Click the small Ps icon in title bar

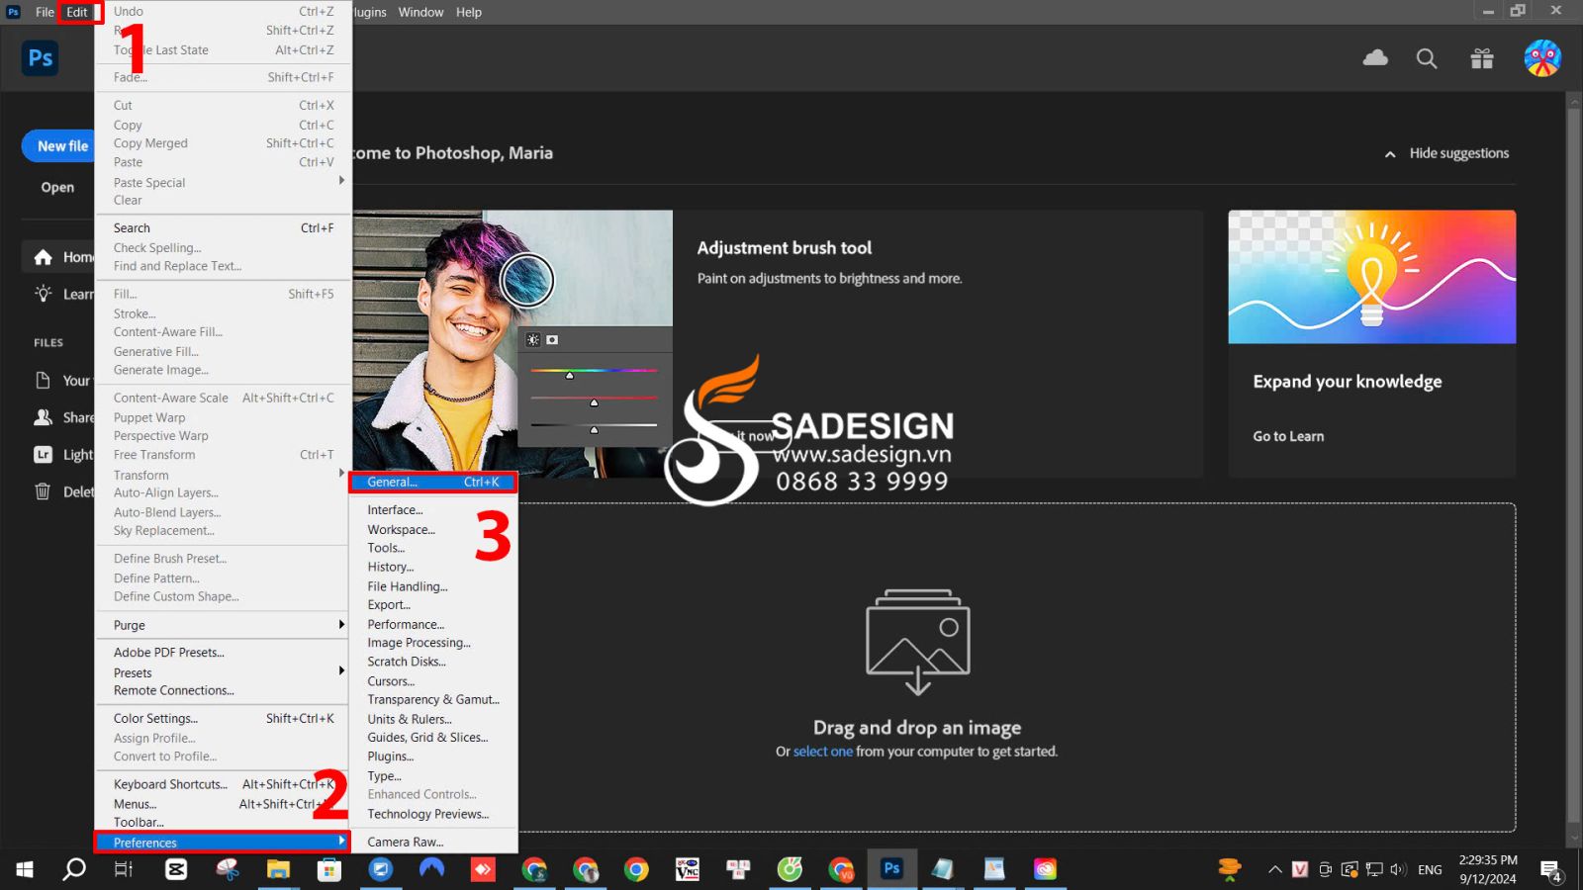coord(13,12)
